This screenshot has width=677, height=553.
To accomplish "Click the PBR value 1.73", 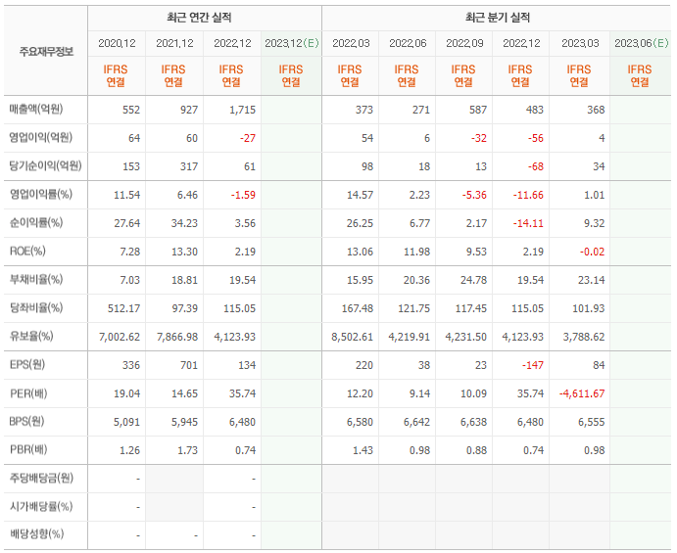I will 189,451.
